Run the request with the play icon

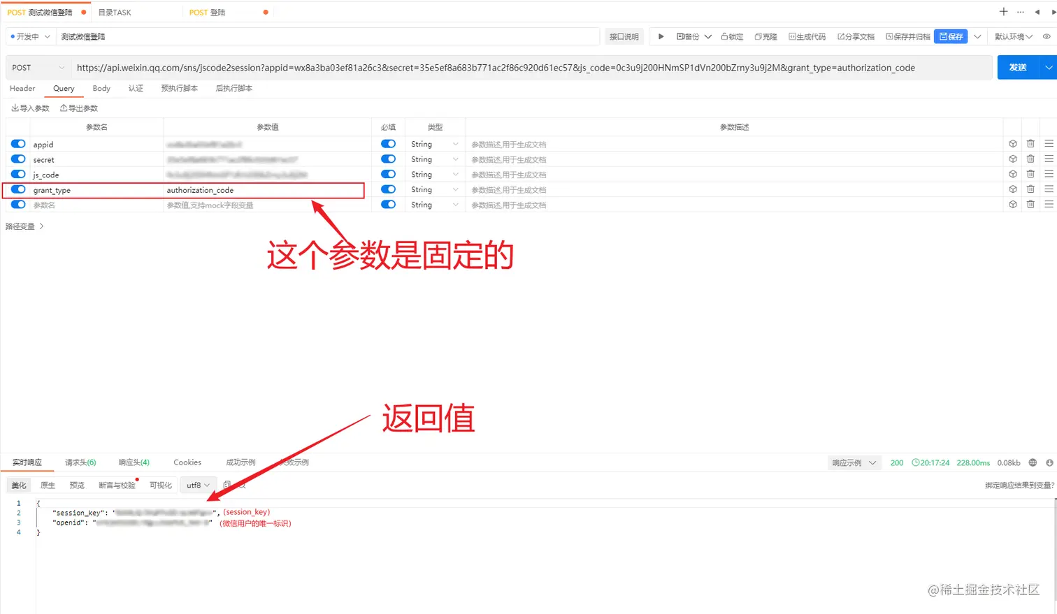click(x=660, y=36)
